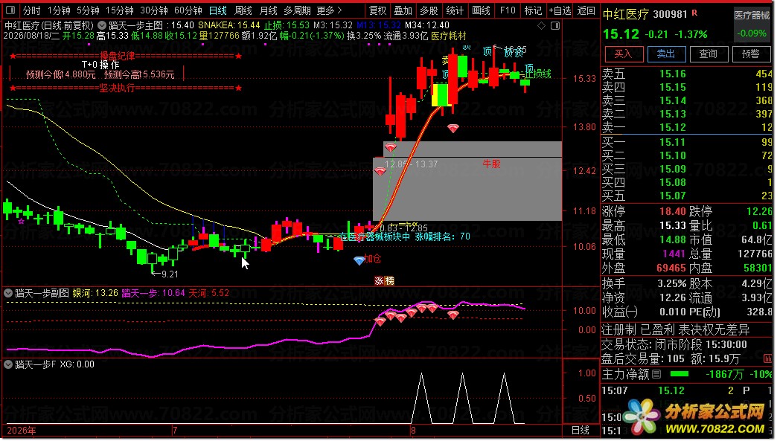This screenshot has height=441, width=777.
Task: Open the 更多 periods dropdown
Action: tap(329, 10)
